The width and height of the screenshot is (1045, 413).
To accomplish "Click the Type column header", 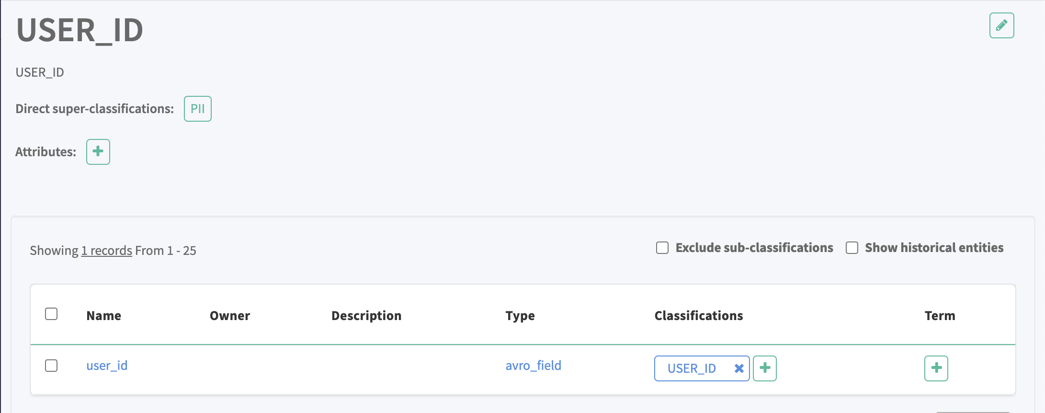I will 520,316.
